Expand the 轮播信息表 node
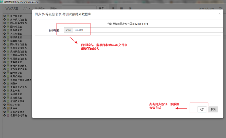This screenshot has height=138, width=226. pos(5,41)
